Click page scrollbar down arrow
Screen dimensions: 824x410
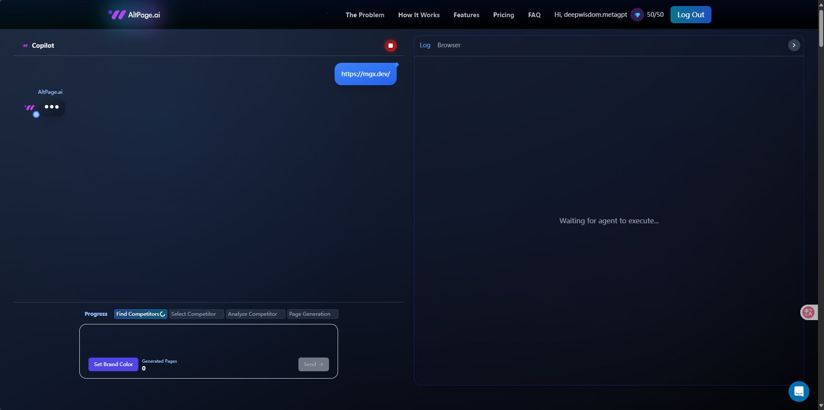[x=821, y=406]
